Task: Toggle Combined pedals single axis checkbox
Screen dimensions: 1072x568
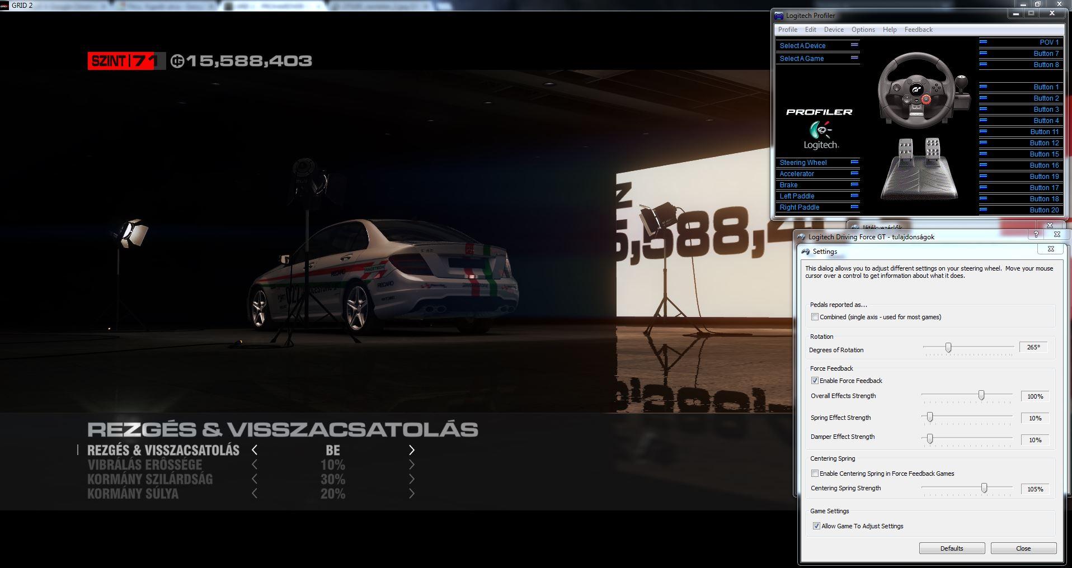Action: (815, 317)
